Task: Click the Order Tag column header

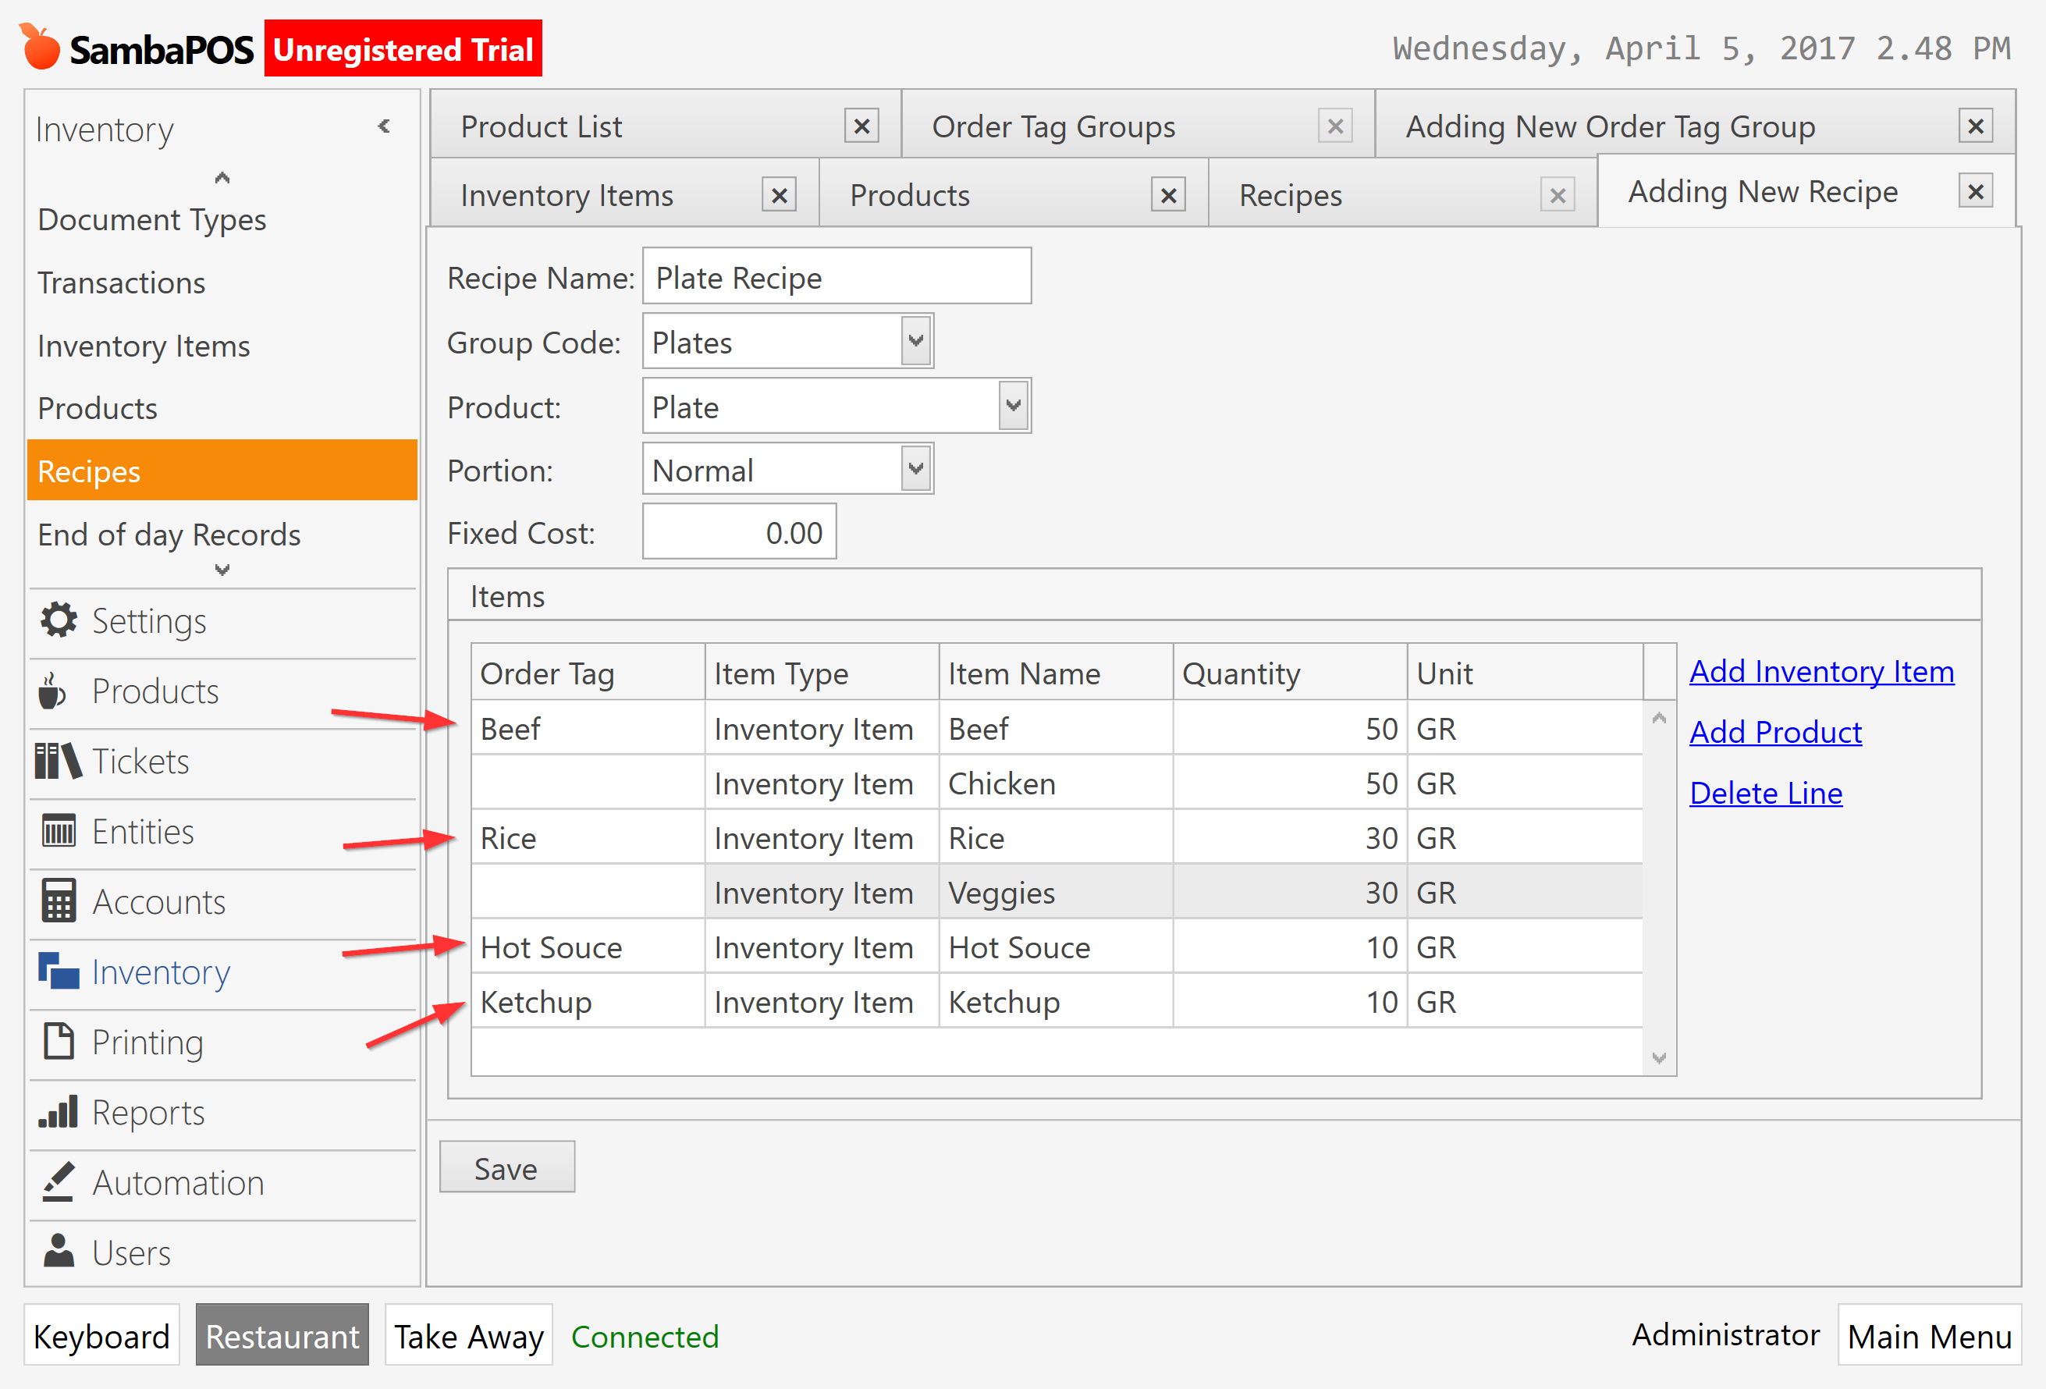Action: coord(588,673)
